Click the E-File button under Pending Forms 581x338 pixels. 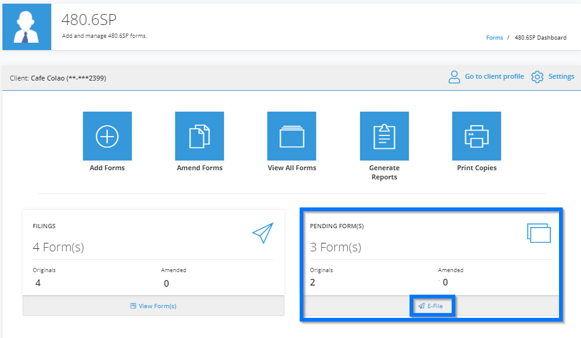(431, 306)
